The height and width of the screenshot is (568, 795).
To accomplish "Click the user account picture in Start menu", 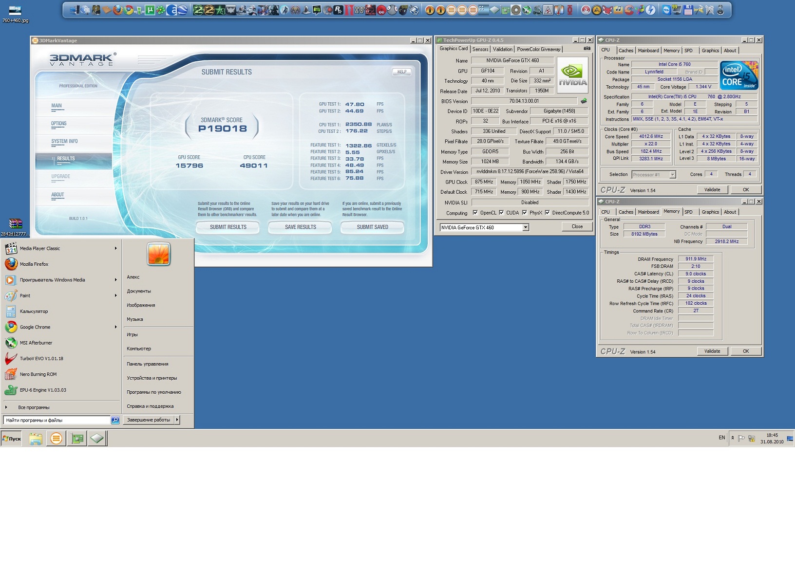I will [158, 254].
